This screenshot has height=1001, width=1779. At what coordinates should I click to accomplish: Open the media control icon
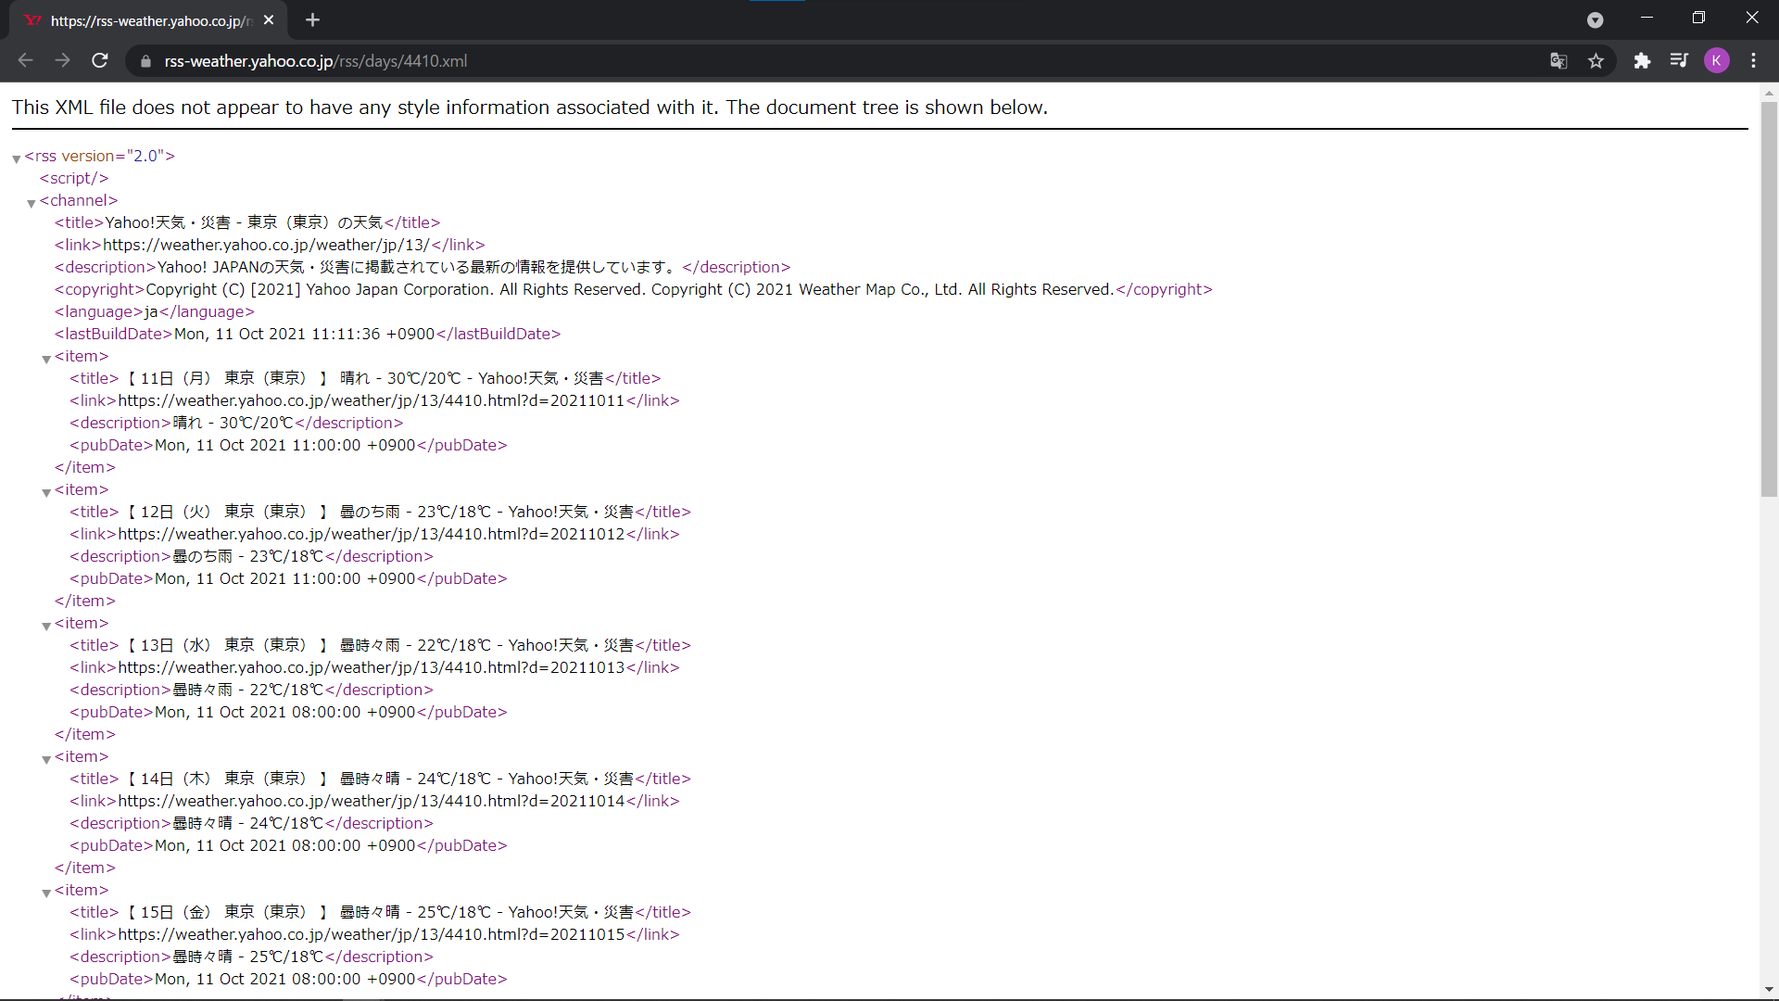pos(1679,61)
